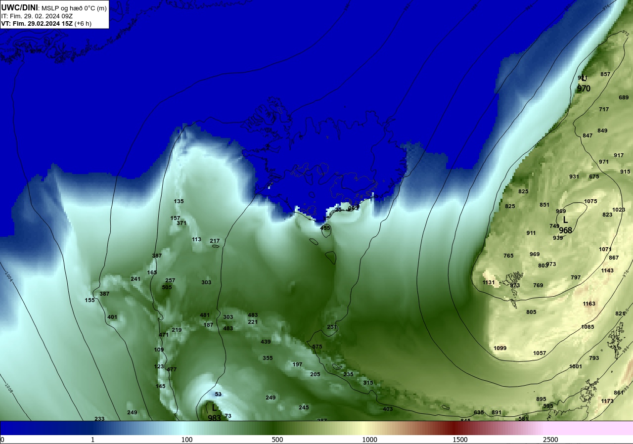This screenshot has width=633, height=444.
Task: Click the map value 113
Action: (197, 239)
